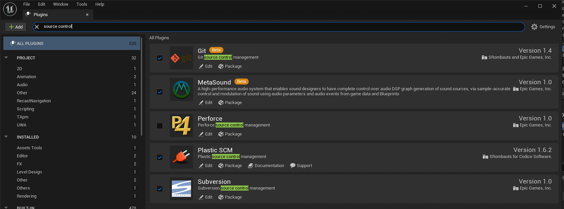
Task: Disable the MetaSound plugin checkbox
Action: (160, 92)
